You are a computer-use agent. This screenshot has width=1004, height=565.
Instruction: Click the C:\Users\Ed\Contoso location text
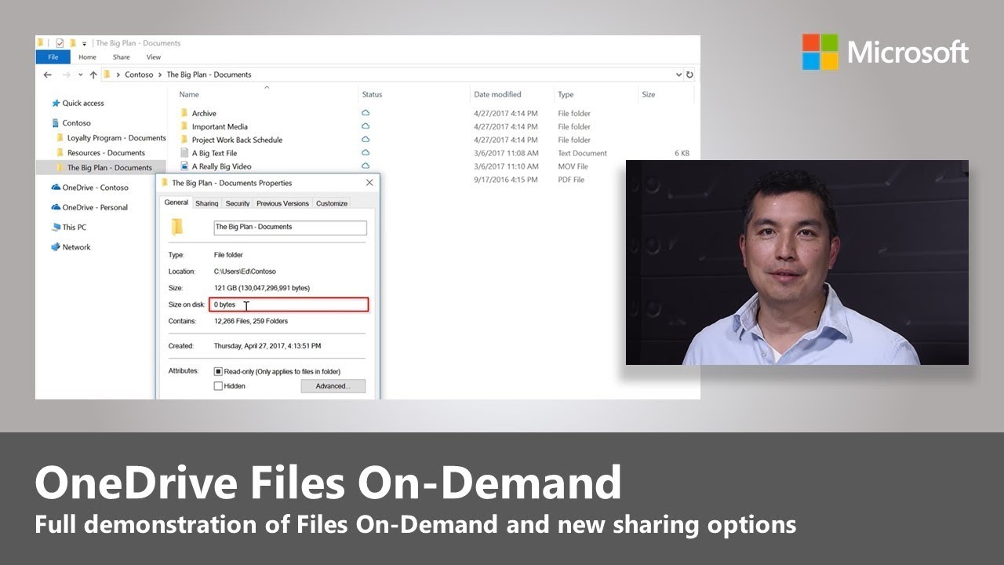click(x=245, y=272)
